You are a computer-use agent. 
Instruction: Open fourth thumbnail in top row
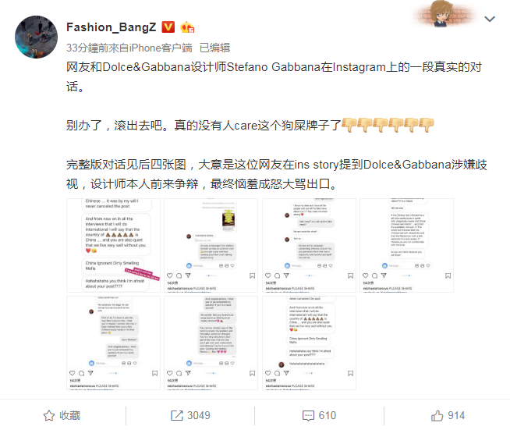[406, 245]
